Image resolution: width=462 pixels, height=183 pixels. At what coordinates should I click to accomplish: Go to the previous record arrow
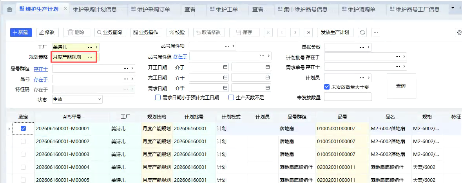tap(282, 32)
